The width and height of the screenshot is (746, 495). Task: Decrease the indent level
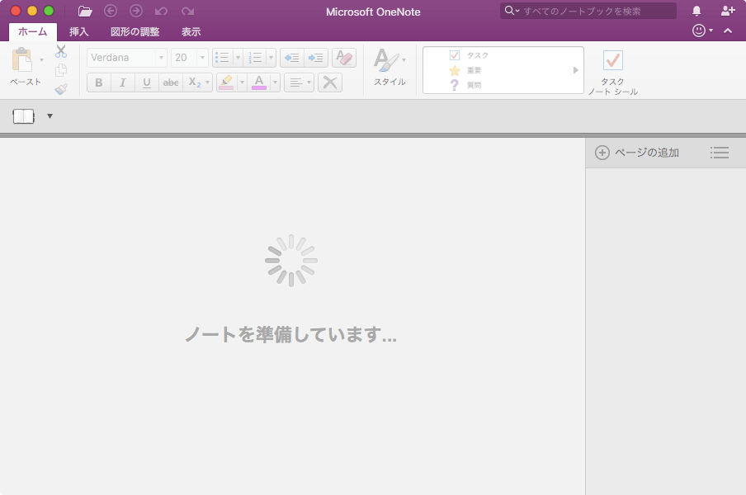(x=291, y=58)
